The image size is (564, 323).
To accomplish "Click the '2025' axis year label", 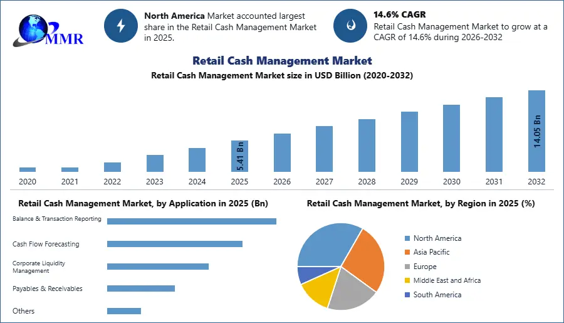I will [x=239, y=182].
